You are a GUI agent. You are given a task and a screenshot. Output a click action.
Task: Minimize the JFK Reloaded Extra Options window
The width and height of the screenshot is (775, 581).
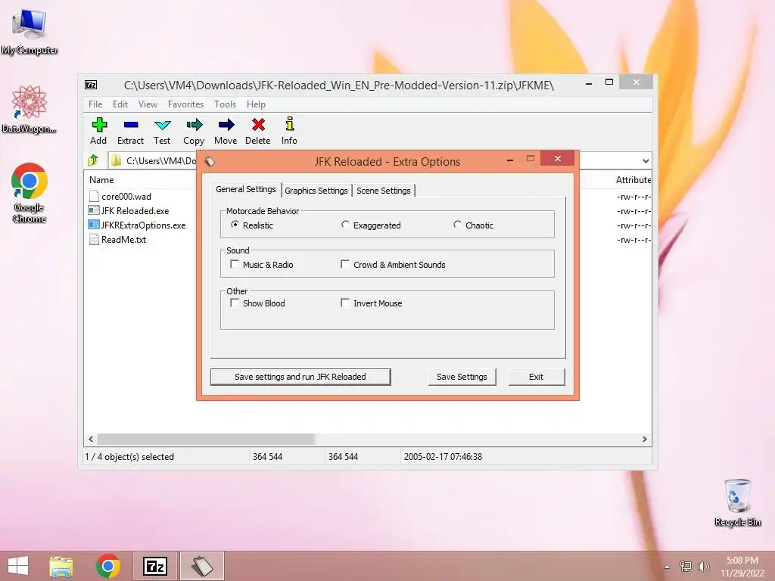pyautogui.click(x=509, y=160)
